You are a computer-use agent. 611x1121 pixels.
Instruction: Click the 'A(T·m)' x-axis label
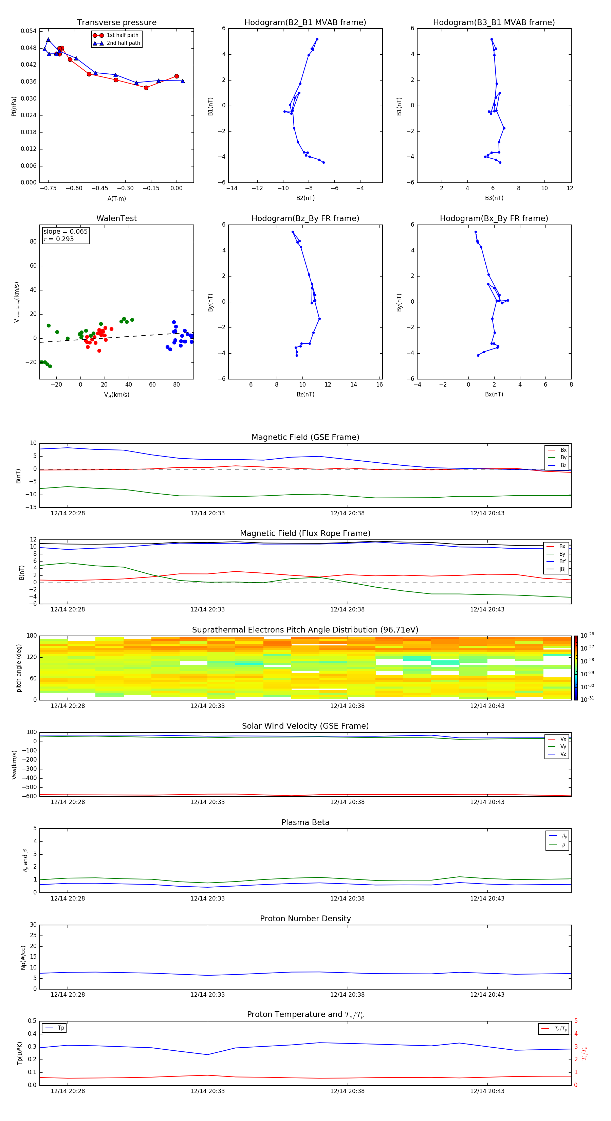point(116,198)
